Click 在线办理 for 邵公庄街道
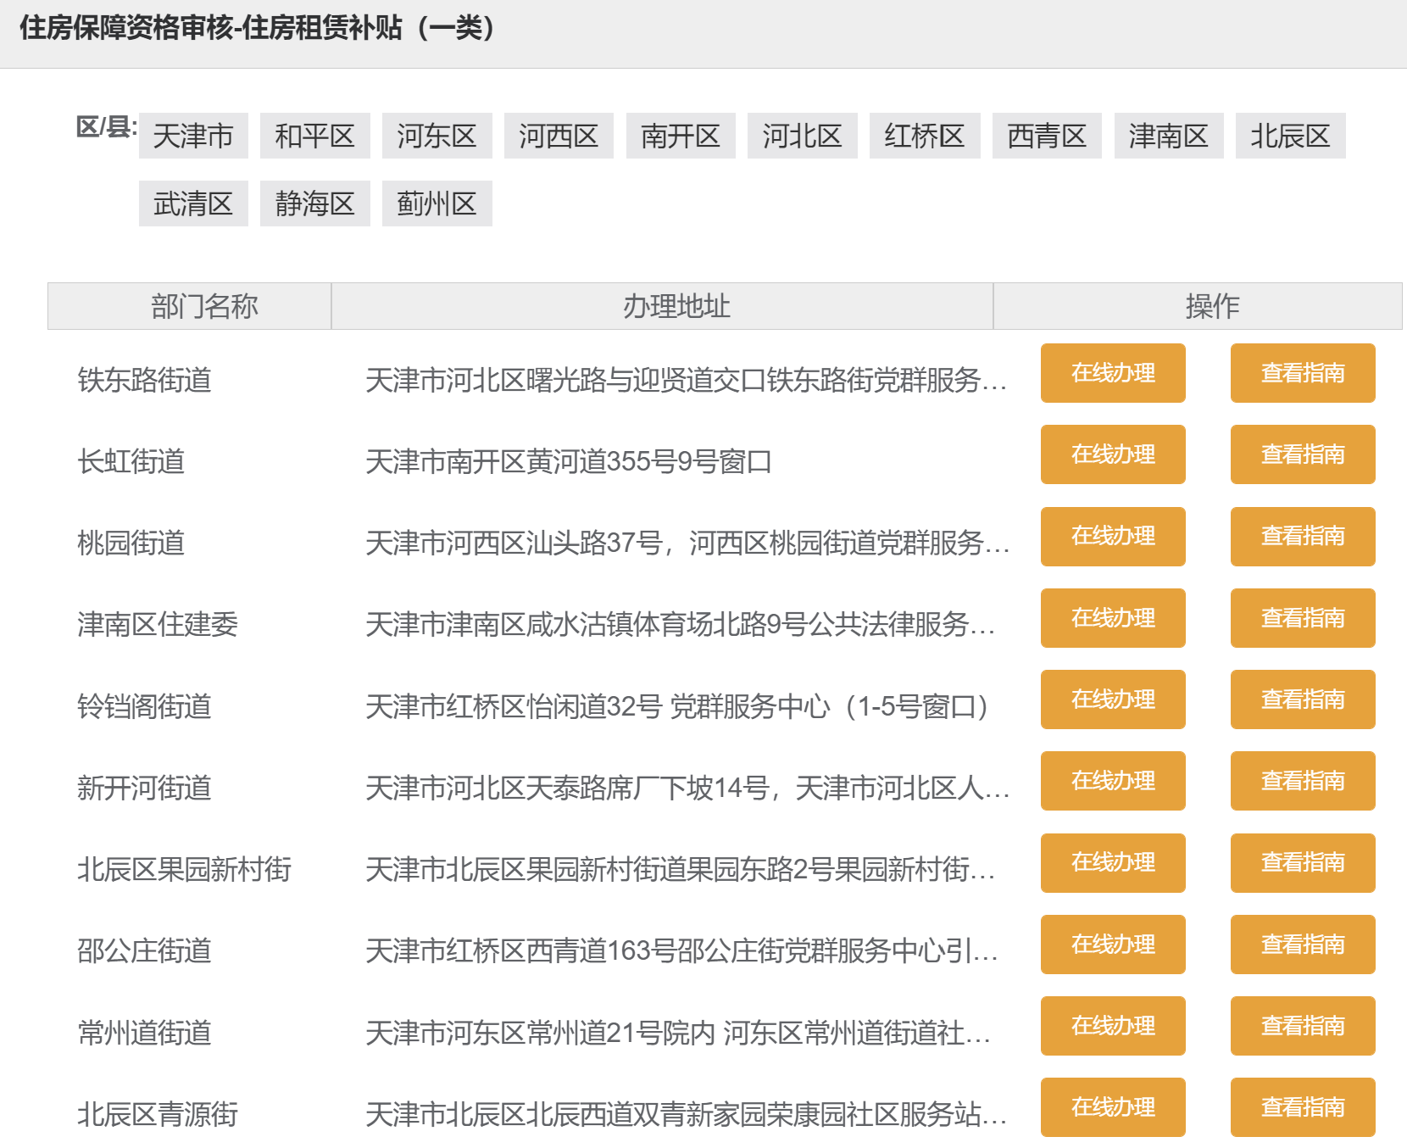 pyautogui.click(x=1112, y=945)
